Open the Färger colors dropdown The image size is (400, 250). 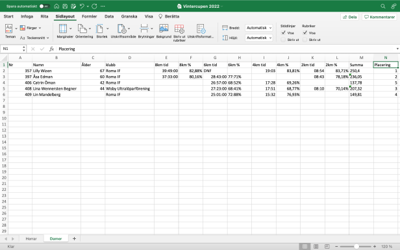[x=31, y=28]
